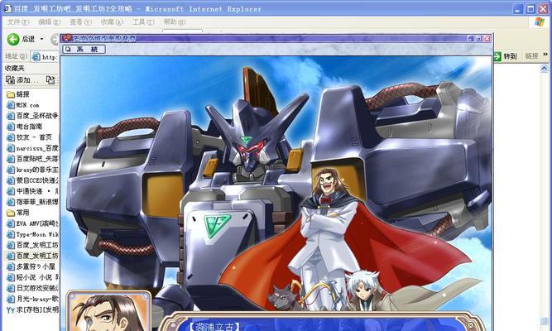The width and height of the screenshot is (552, 331).
Task: Open the 百度_圣杯战争 favorite
Action: pos(32,116)
